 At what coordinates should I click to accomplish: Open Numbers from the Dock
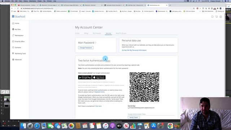pyautogui.click(x=133, y=126)
